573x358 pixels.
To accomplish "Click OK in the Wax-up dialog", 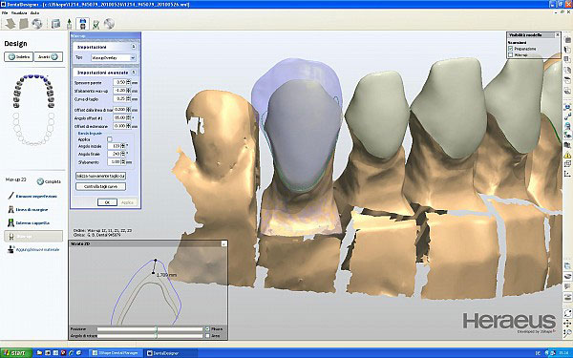I will coord(107,202).
